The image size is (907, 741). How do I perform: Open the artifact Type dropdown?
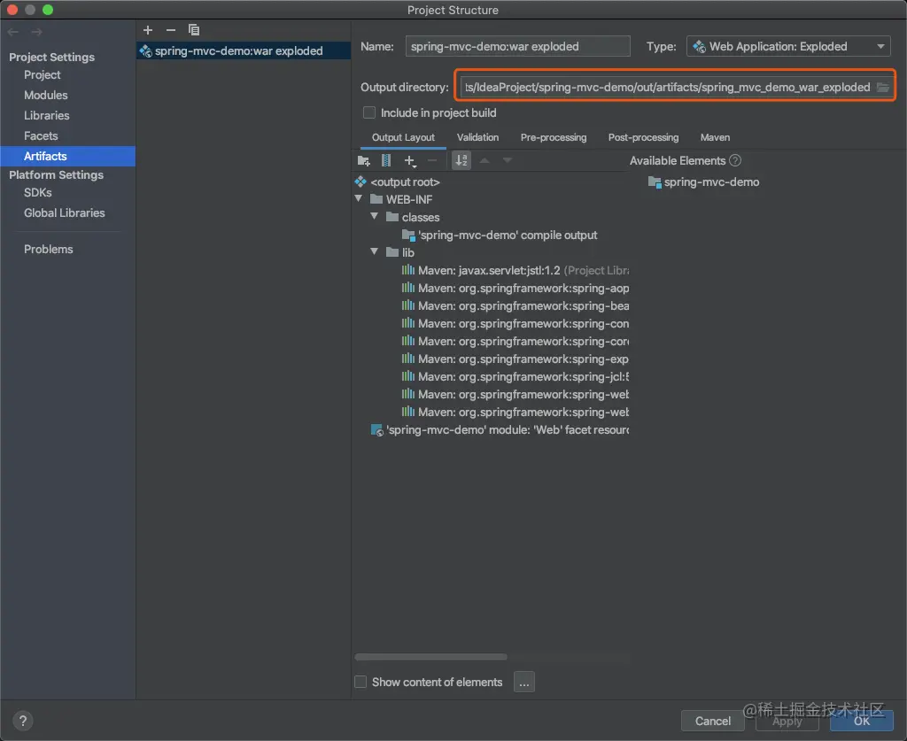click(x=788, y=46)
